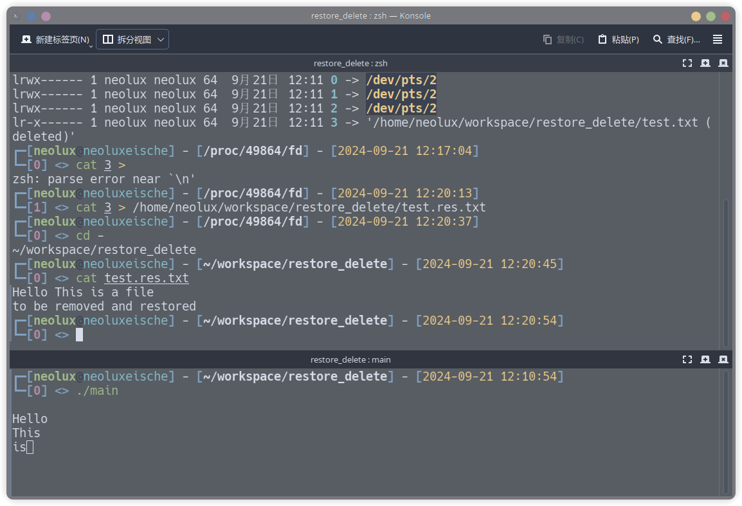This screenshot has width=742, height=506.
Task: Click the pink title bar button
Action: pos(46,16)
